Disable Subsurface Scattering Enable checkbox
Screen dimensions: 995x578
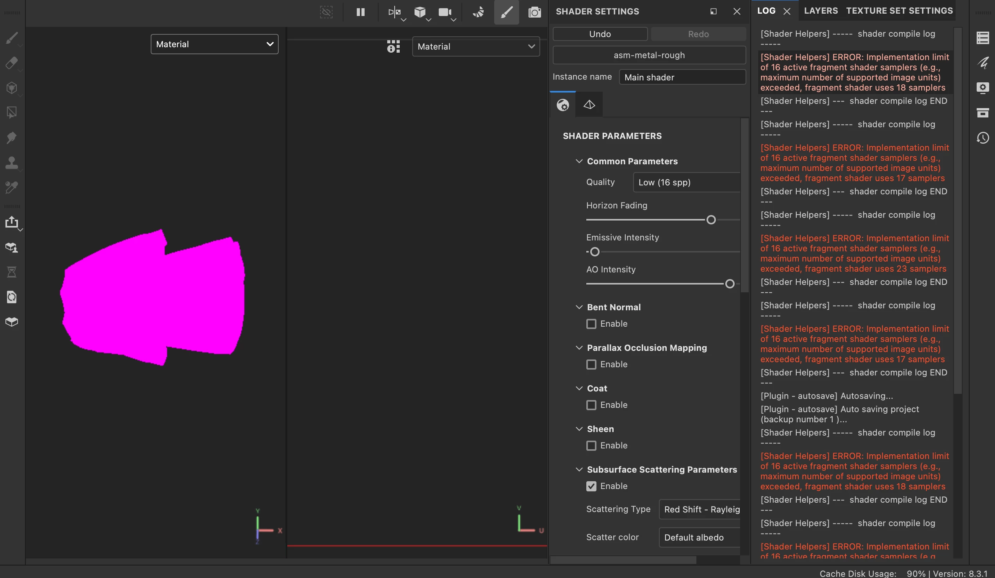(591, 486)
